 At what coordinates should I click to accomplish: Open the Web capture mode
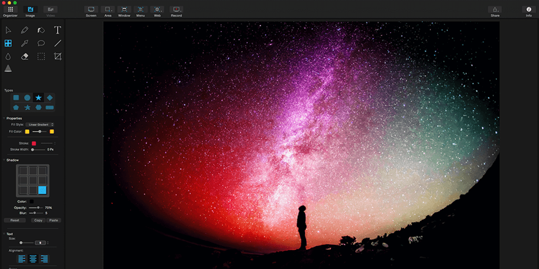157,11
